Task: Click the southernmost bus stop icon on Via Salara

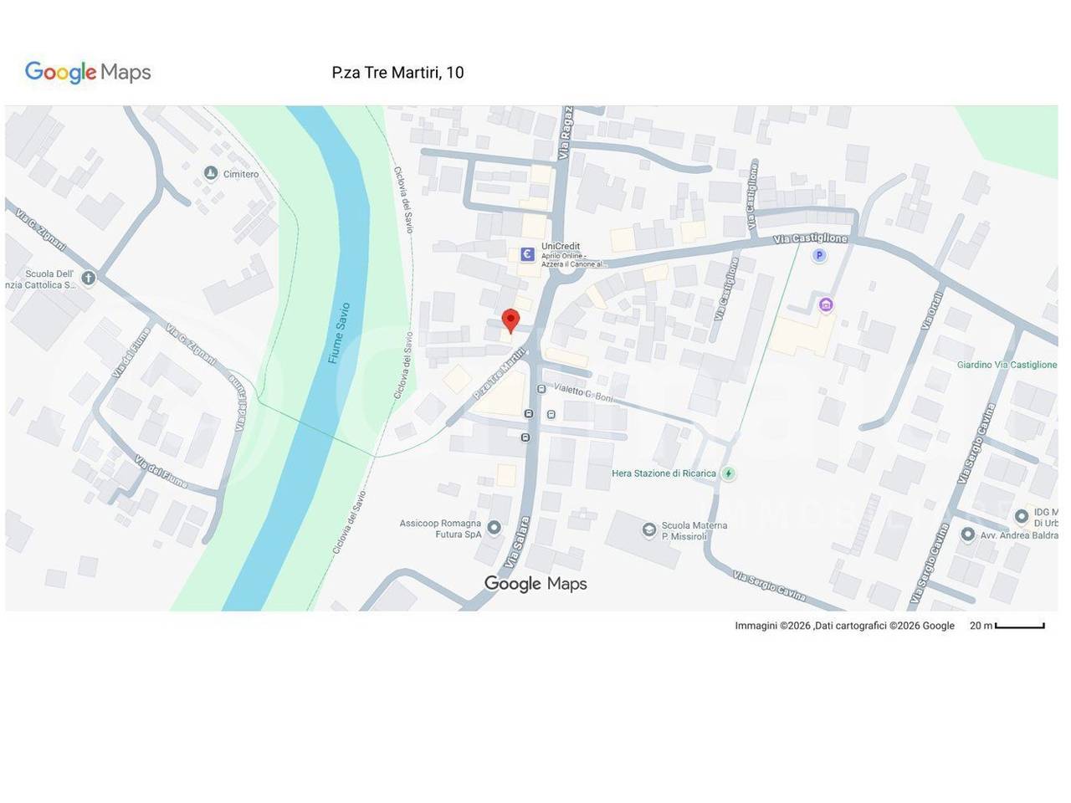Action: 525,437
